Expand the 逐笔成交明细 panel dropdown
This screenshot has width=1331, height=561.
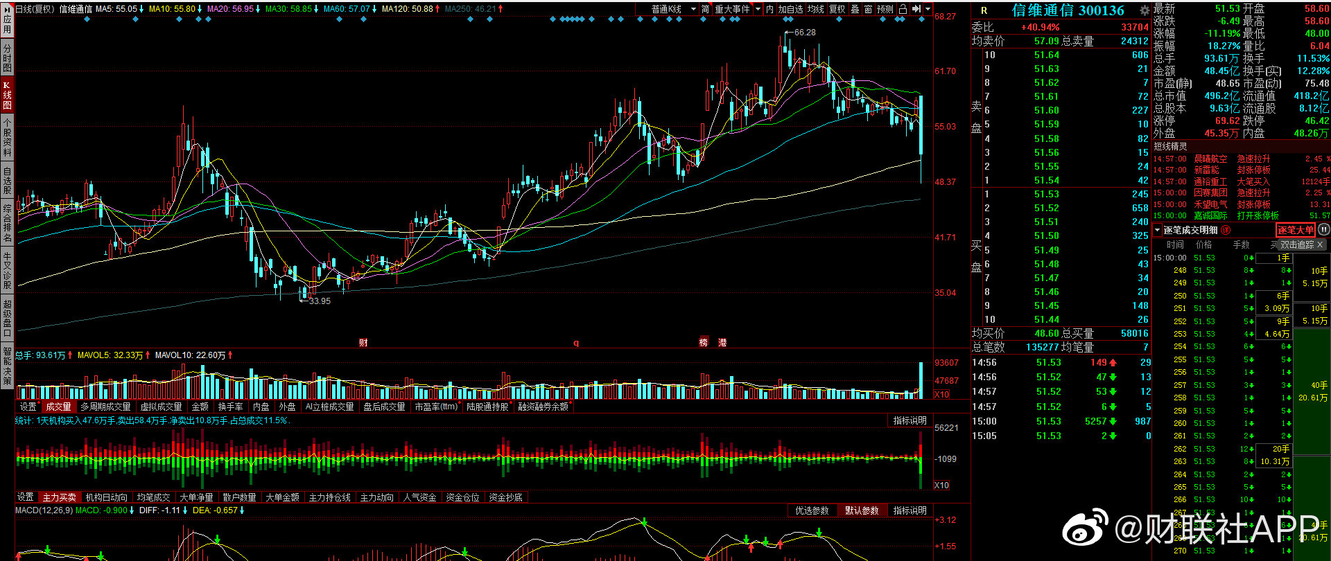pyautogui.click(x=1158, y=230)
